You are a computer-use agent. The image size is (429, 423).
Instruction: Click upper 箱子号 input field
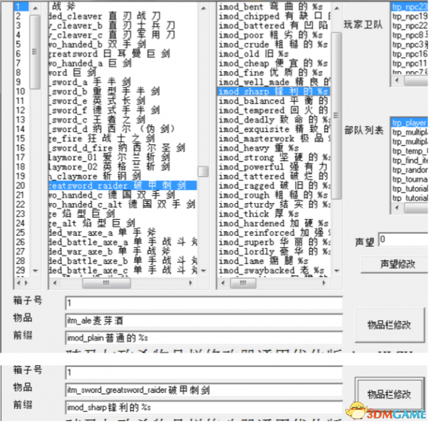click(204, 303)
